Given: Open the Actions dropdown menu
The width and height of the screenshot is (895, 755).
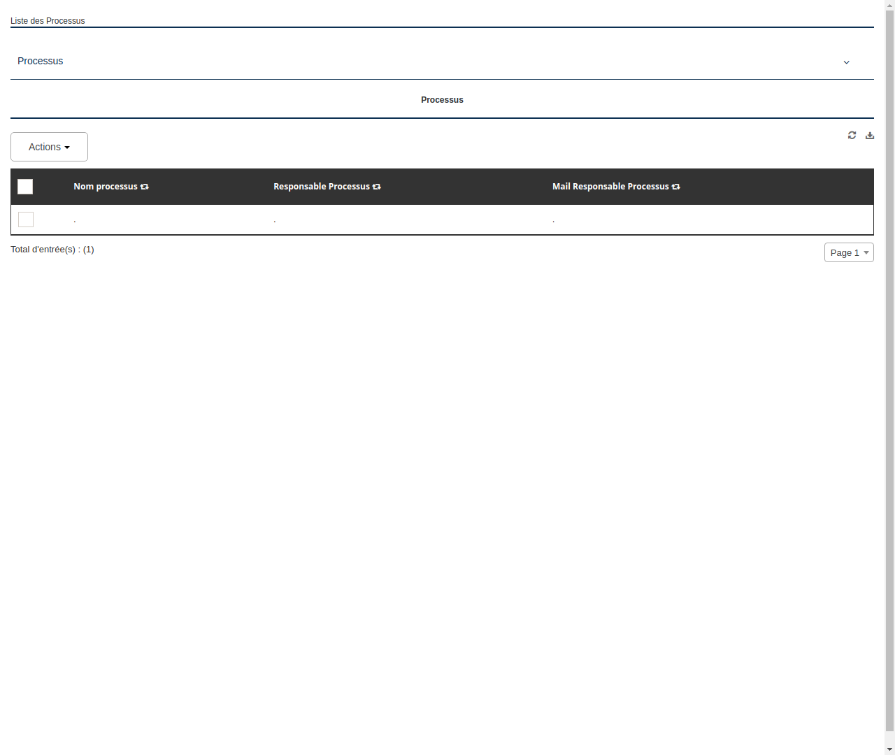Looking at the screenshot, I should pyautogui.click(x=49, y=147).
